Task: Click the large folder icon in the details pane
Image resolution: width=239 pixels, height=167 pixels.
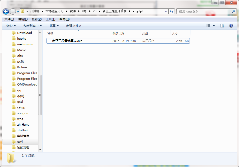Action: point(11,158)
